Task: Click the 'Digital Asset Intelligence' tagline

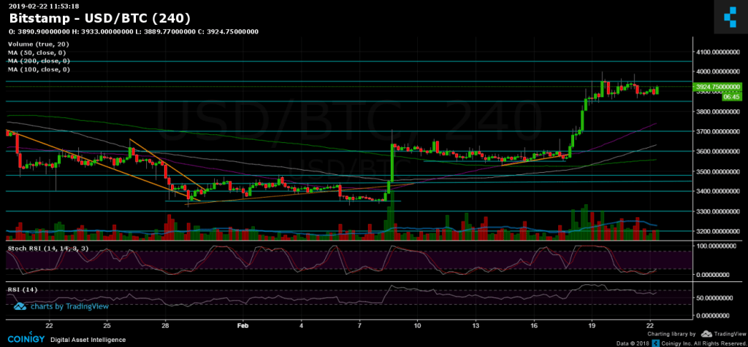Action: (x=90, y=340)
